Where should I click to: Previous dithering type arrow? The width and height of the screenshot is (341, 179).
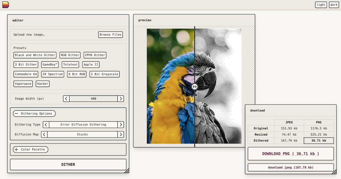coord(46,124)
